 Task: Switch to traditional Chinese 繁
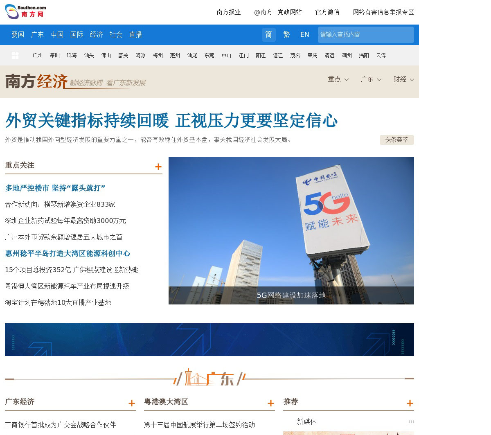point(287,35)
